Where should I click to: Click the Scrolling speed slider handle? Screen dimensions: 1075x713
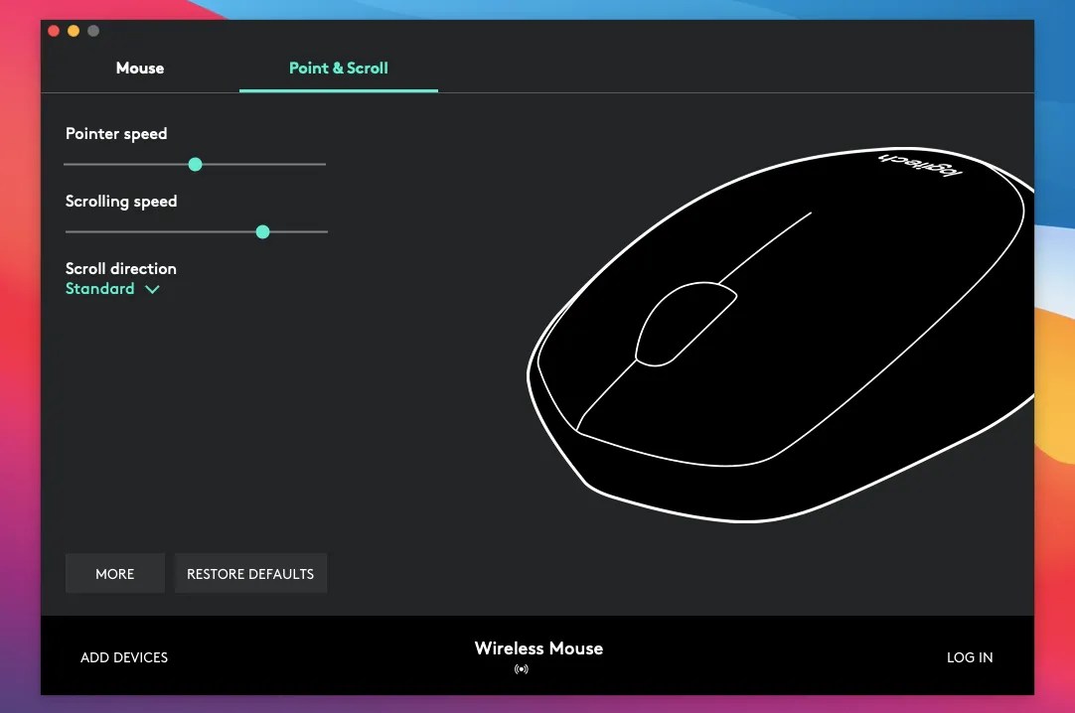262,232
